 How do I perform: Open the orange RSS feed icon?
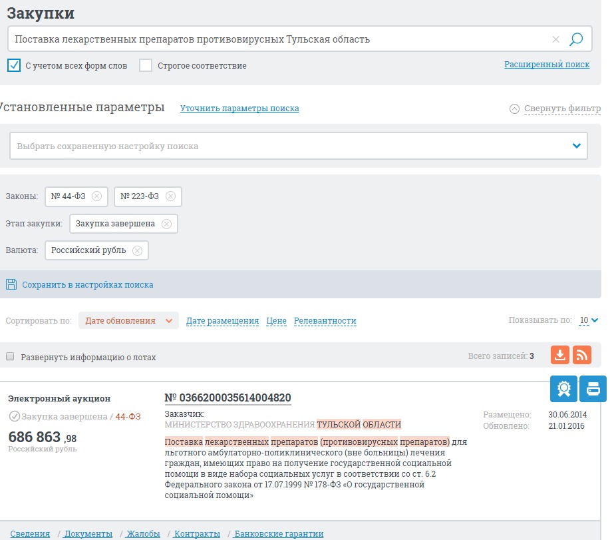point(582,355)
